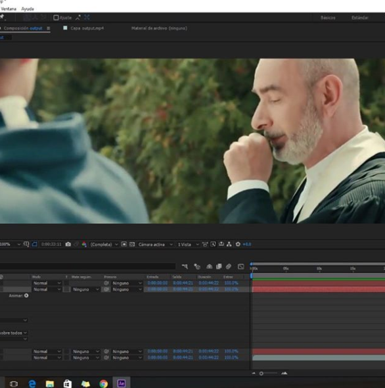Open Microsoft Edge from the taskbar
The image size is (385, 388).
click(x=32, y=384)
